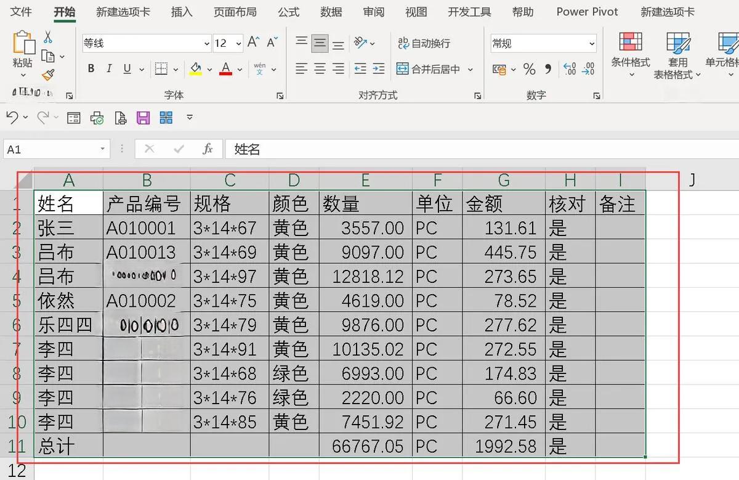Image resolution: width=739 pixels, height=480 pixels.
Task: Click the Format Painter brush icon
Action: click(x=48, y=75)
